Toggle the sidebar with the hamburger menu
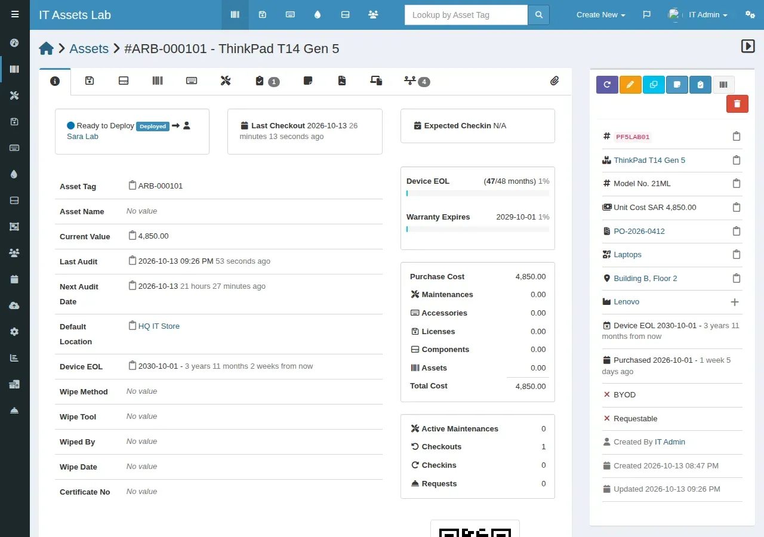764x537 pixels. click(x=15, y=15)
